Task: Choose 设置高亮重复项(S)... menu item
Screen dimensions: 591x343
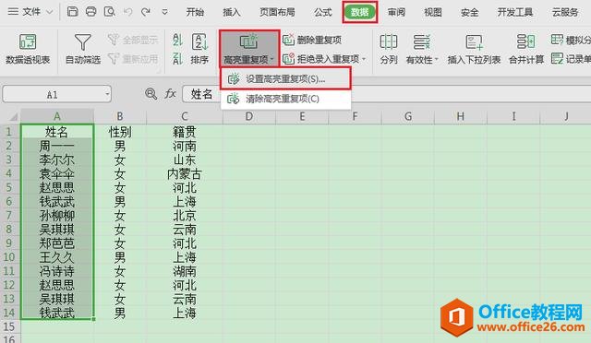Action: [285, 78]
